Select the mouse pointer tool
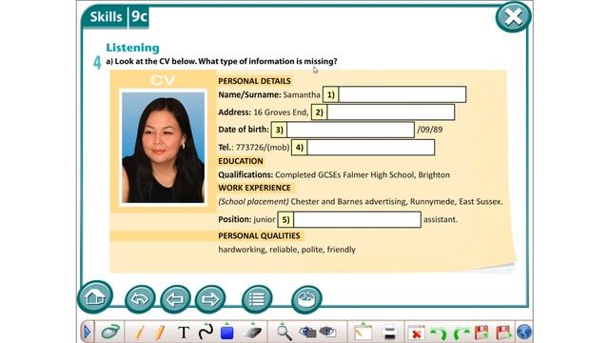Screen dimensions: 609x343 (110, 333)
